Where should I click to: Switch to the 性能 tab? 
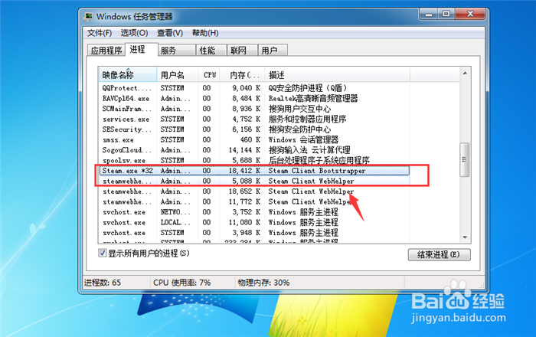211,51
